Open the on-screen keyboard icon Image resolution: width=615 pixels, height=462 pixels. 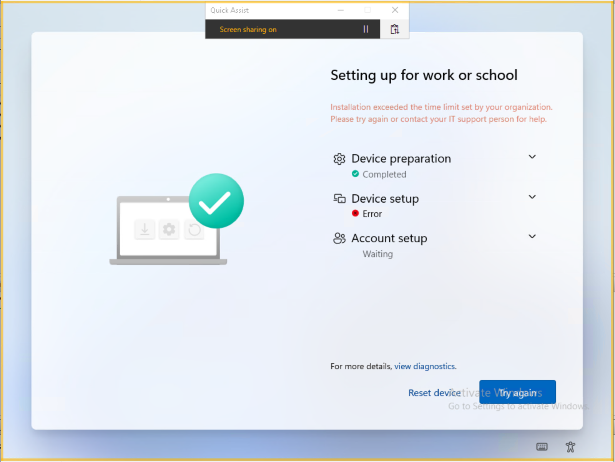542,447
